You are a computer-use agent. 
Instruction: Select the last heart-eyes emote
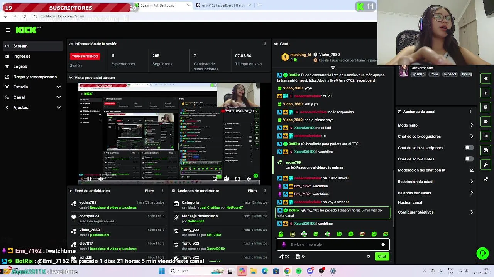386,234
